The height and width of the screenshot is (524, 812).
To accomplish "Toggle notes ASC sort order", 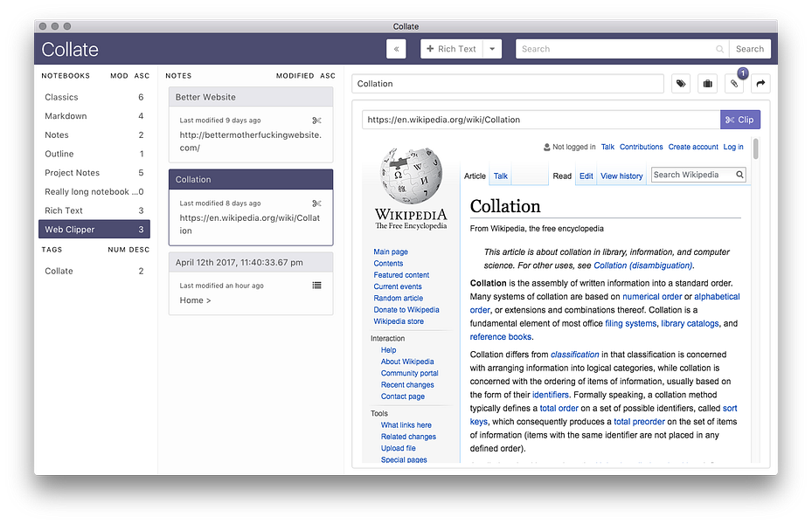I will (x=328, y=75).
